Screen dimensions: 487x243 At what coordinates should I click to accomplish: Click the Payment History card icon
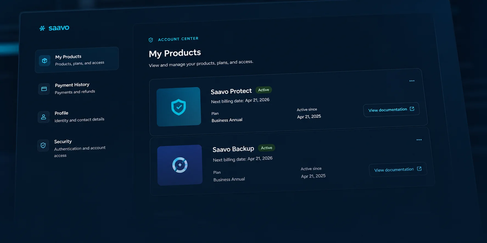point(44,89)
